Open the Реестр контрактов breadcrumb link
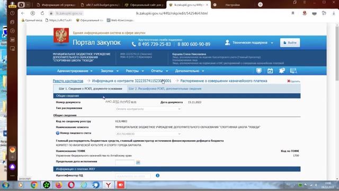The image size is (339, 191). point(68,81)
